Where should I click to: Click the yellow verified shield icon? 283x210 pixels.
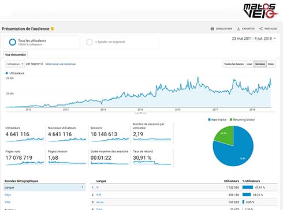tap(53, 29)
